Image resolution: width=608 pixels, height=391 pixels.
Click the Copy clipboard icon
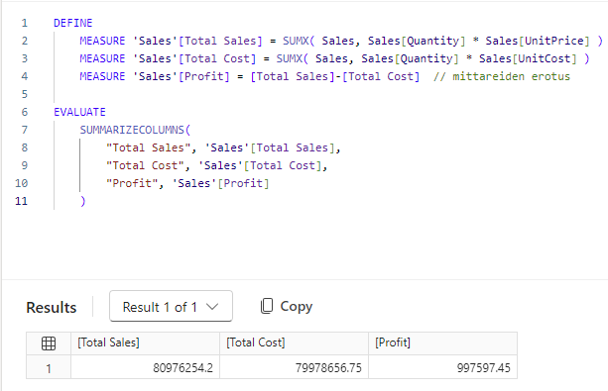tap(267, 306)
